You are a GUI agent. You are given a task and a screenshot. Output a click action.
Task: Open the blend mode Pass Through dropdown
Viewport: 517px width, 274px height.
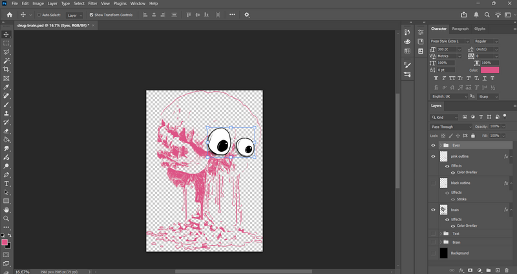click(x=451, y=127)
